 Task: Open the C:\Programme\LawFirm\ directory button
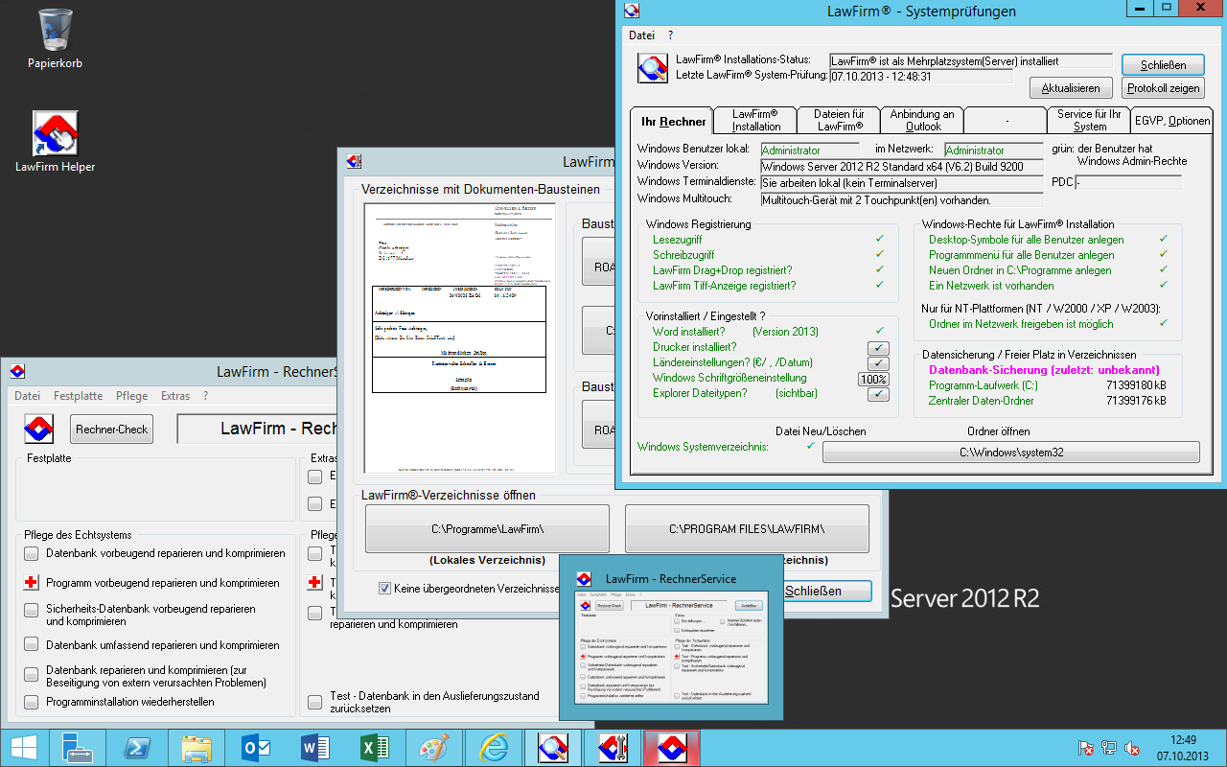487,528
